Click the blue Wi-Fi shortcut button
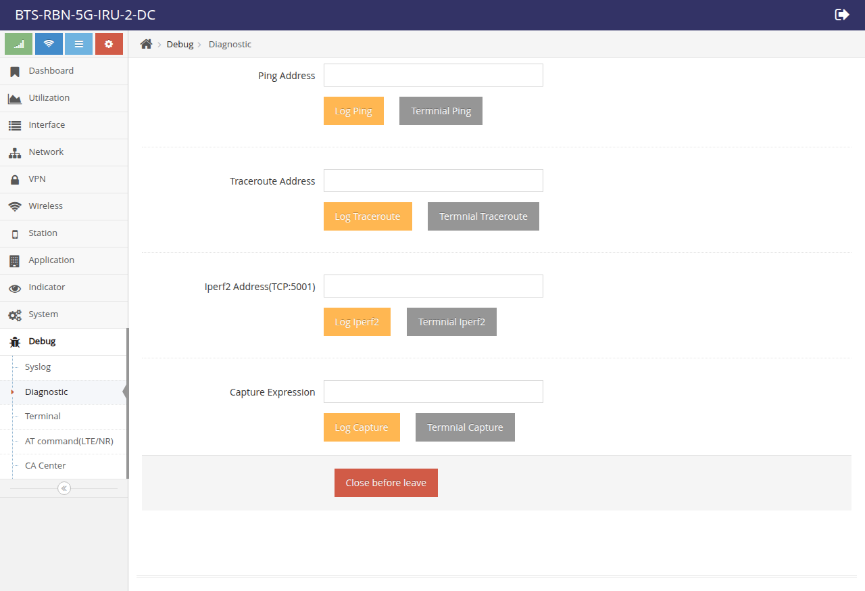The height and width of the screenshot is (591, 865). (x=49, y=44)
